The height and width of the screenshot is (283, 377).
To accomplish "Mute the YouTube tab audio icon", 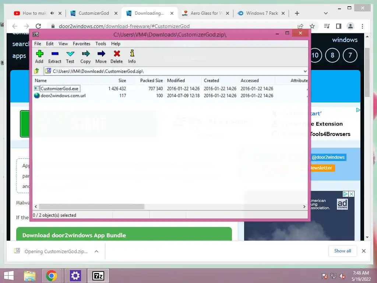I will click(x=52, y=13).
